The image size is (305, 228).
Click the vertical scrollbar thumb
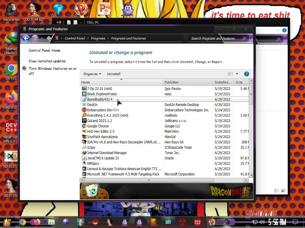pos(251,94)
